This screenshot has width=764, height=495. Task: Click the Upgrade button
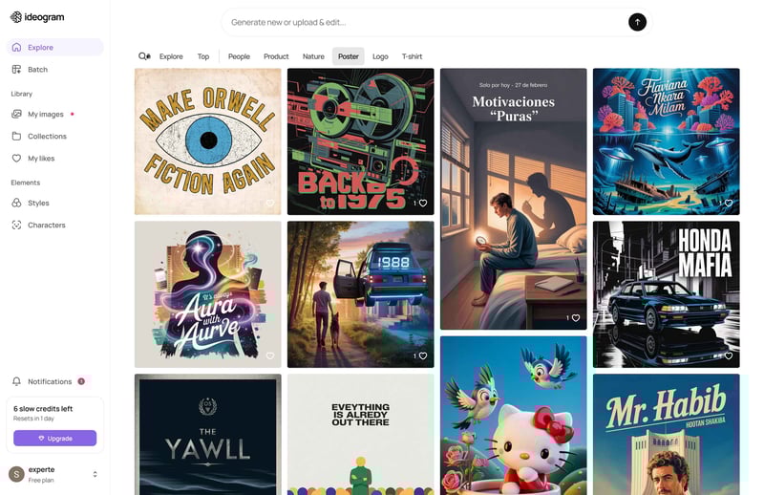(54, 439)
